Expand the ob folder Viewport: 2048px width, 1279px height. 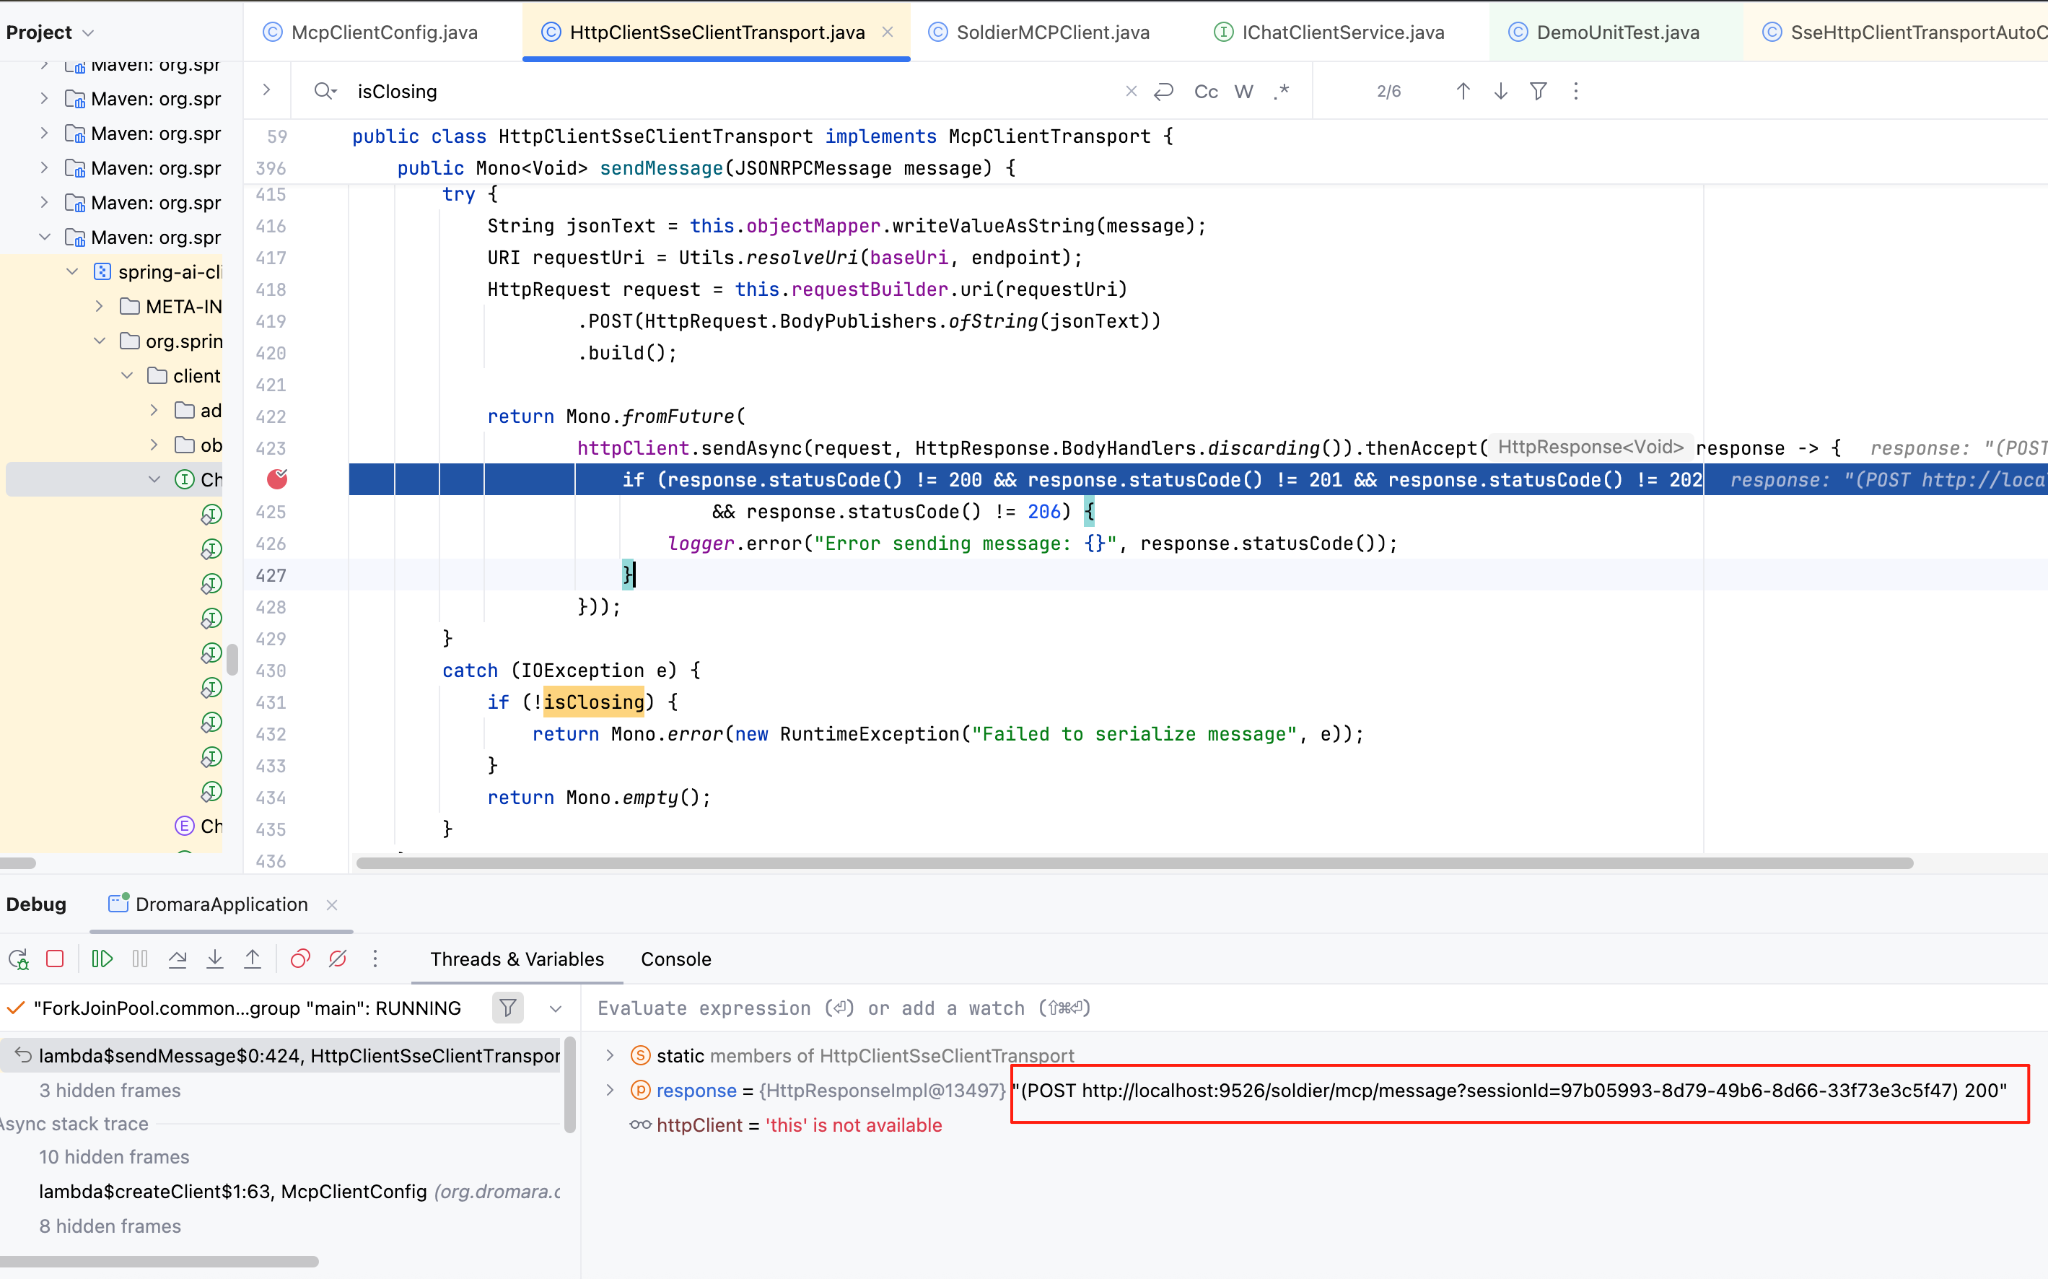[154, 445]
